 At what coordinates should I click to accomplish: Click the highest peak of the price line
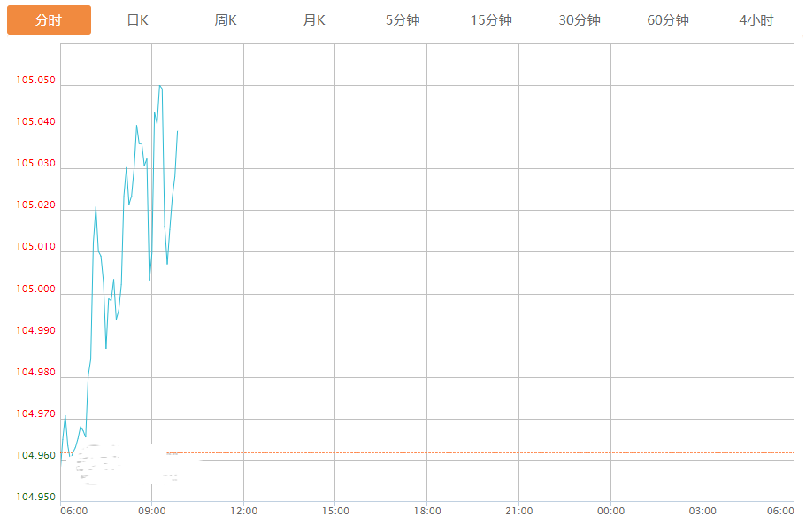pos(160,86)
